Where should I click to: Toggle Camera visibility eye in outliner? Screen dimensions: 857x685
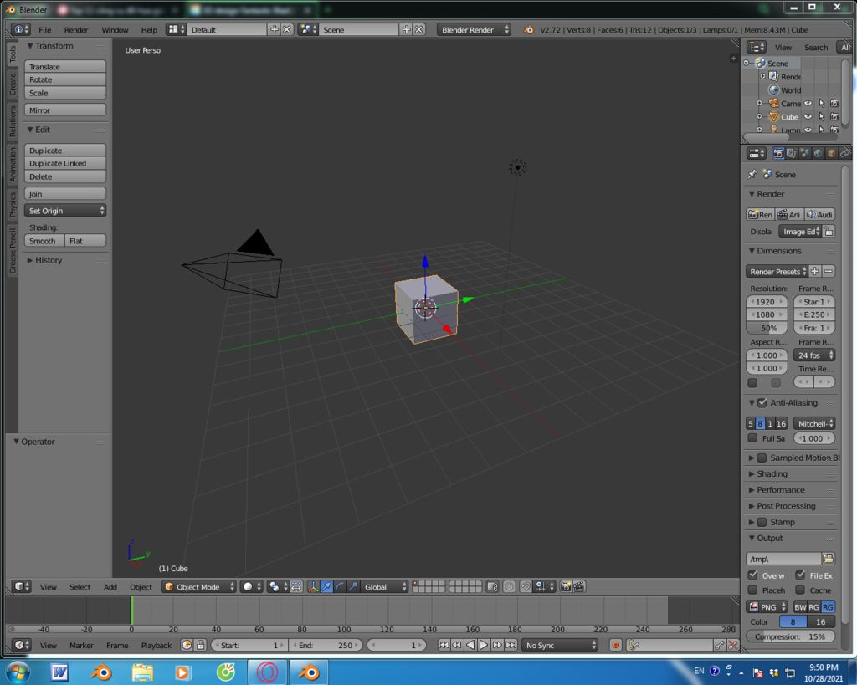click(808, 103)
